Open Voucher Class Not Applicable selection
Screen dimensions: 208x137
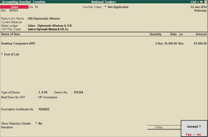point(118,7)
